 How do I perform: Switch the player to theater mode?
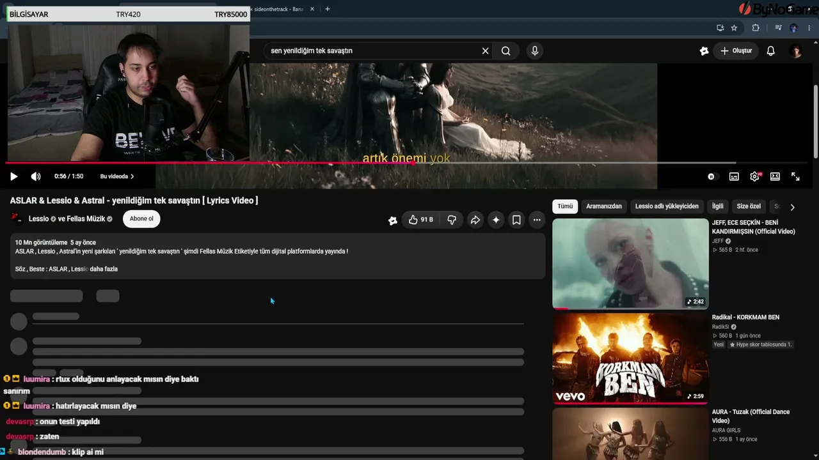(775, 176)
